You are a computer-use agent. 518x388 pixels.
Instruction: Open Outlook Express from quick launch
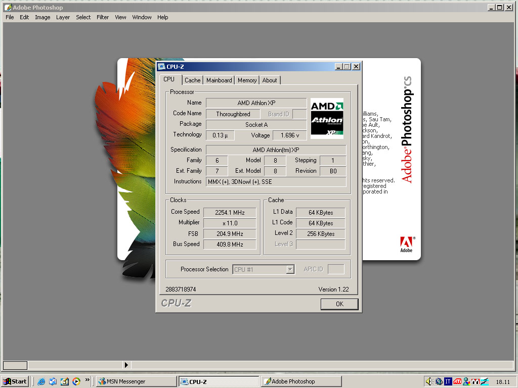point(53,381)
